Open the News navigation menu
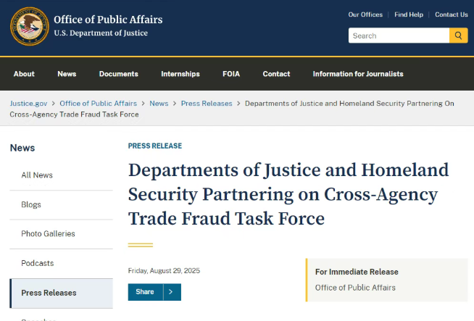 67,74
